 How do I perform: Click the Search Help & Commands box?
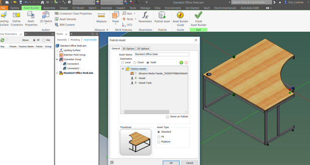251,2
